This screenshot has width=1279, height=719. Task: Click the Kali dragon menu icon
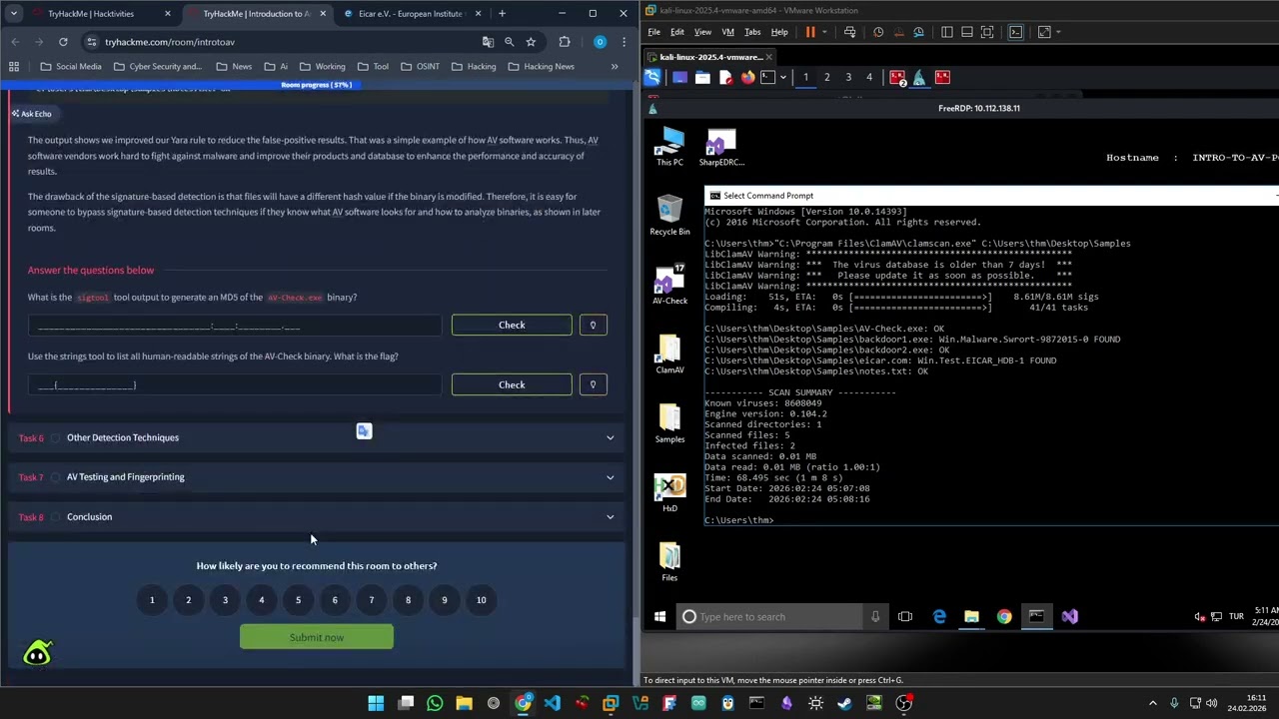pos(652,77)
